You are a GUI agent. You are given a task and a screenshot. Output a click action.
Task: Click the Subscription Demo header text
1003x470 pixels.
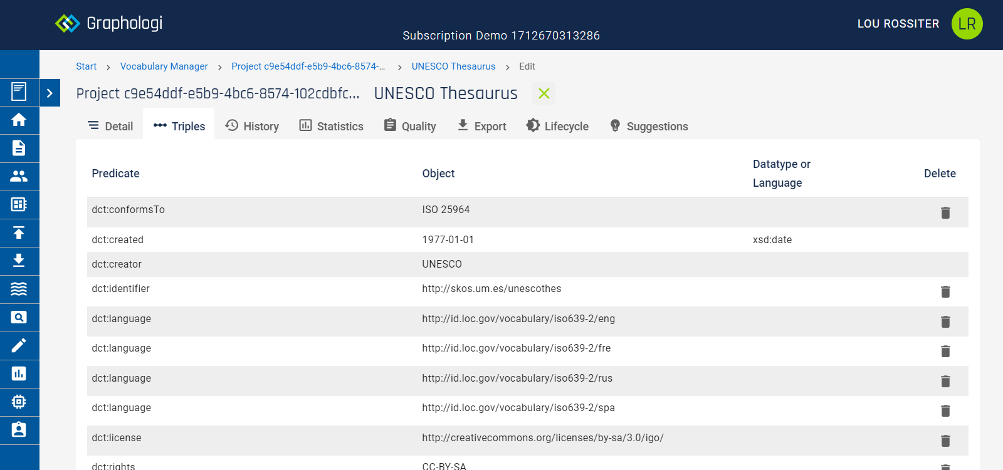pos(501,36)
